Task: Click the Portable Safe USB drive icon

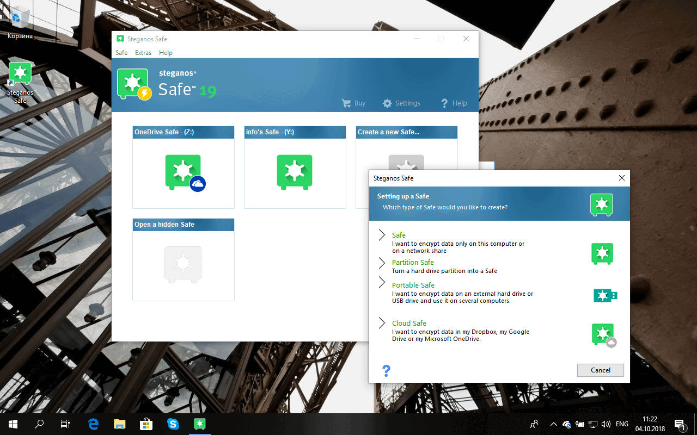Action: (605, 295)
